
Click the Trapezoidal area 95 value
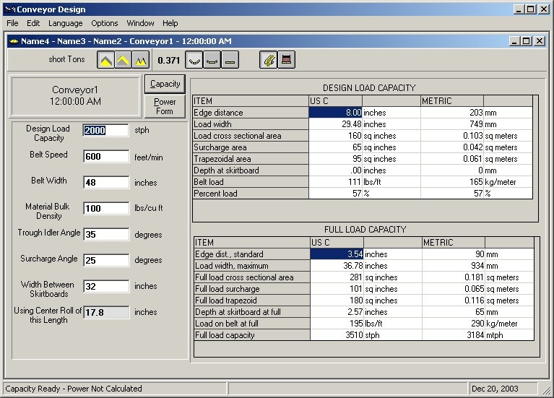click(x=335, y=159)
